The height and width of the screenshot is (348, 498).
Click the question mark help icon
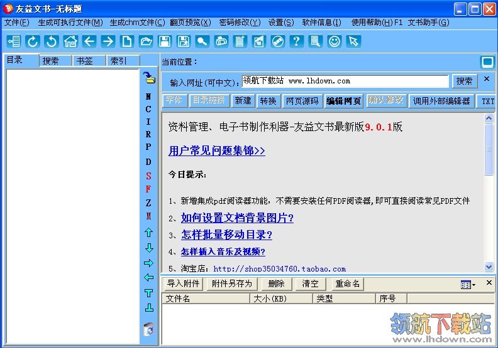pyautogui.click(x=297, y=41)
